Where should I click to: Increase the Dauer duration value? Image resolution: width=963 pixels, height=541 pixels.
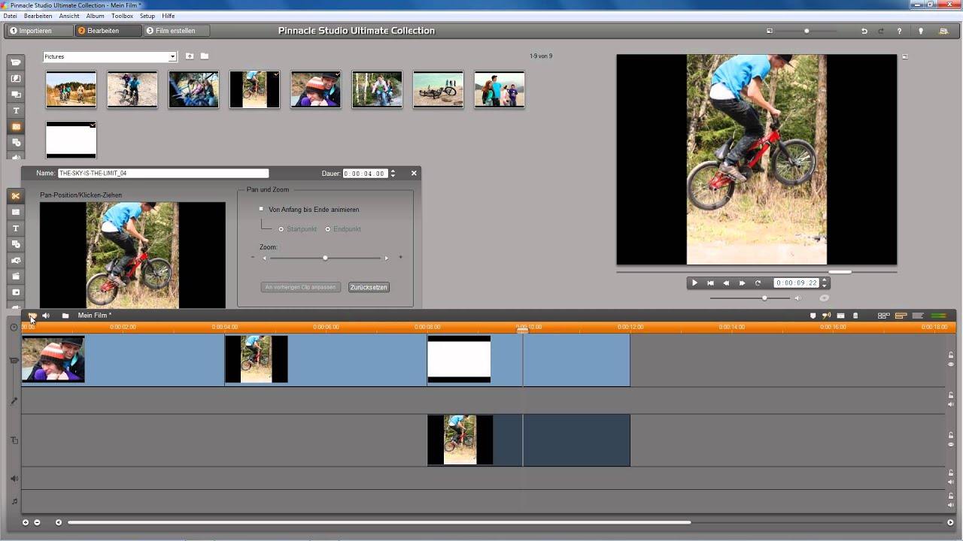393,171
